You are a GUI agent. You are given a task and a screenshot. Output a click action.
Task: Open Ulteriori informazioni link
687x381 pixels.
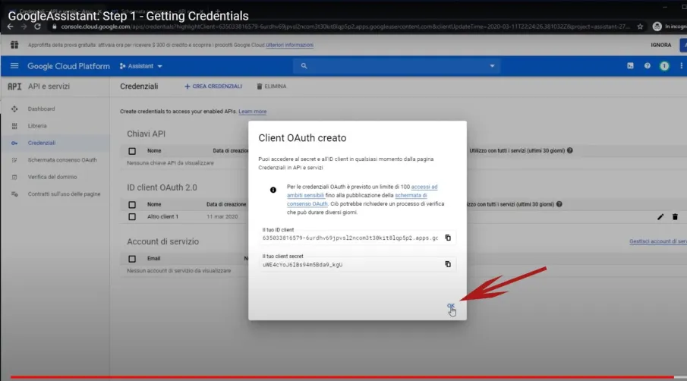click(x=290, y=45)
